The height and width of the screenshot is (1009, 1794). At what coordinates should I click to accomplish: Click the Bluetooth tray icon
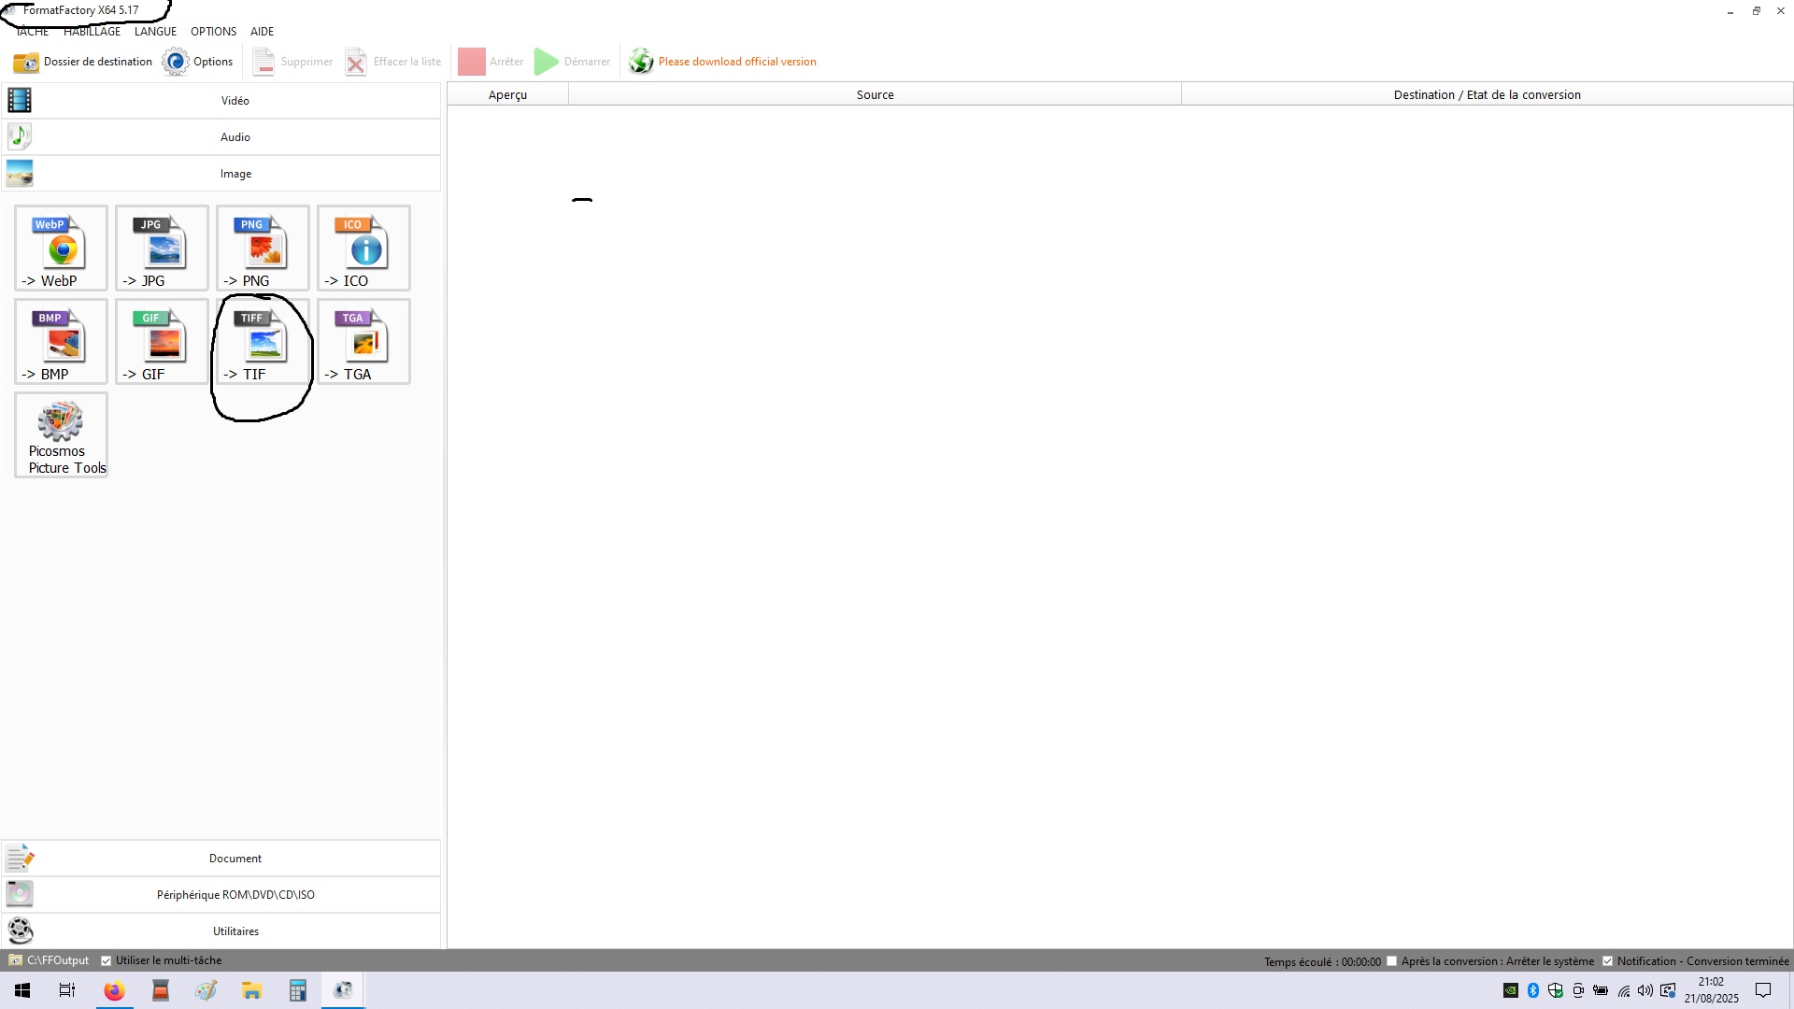[x=1533, y=990]
